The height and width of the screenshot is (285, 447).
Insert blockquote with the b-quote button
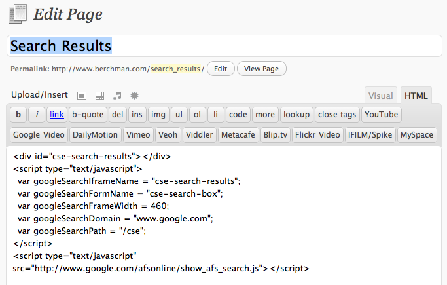point(88,115)
